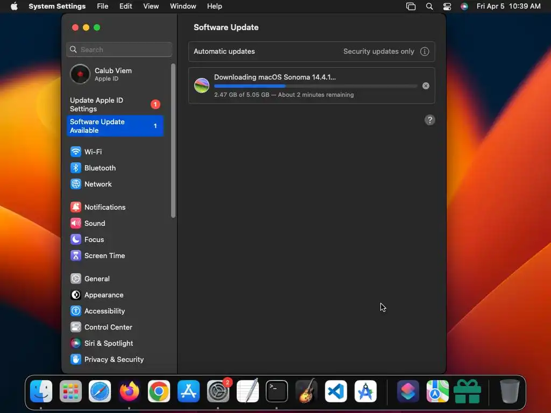Open the Help menu
Image resolution: width=551 pixels, height=413 pixels.
(x=214, y=6)
